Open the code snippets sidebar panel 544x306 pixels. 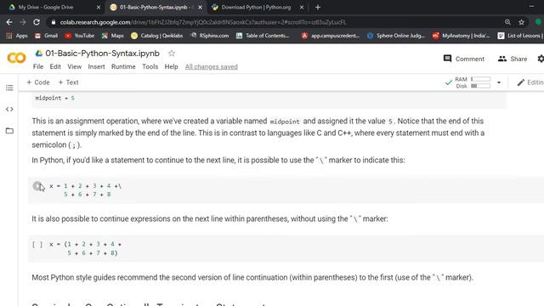tap(9, 110)
